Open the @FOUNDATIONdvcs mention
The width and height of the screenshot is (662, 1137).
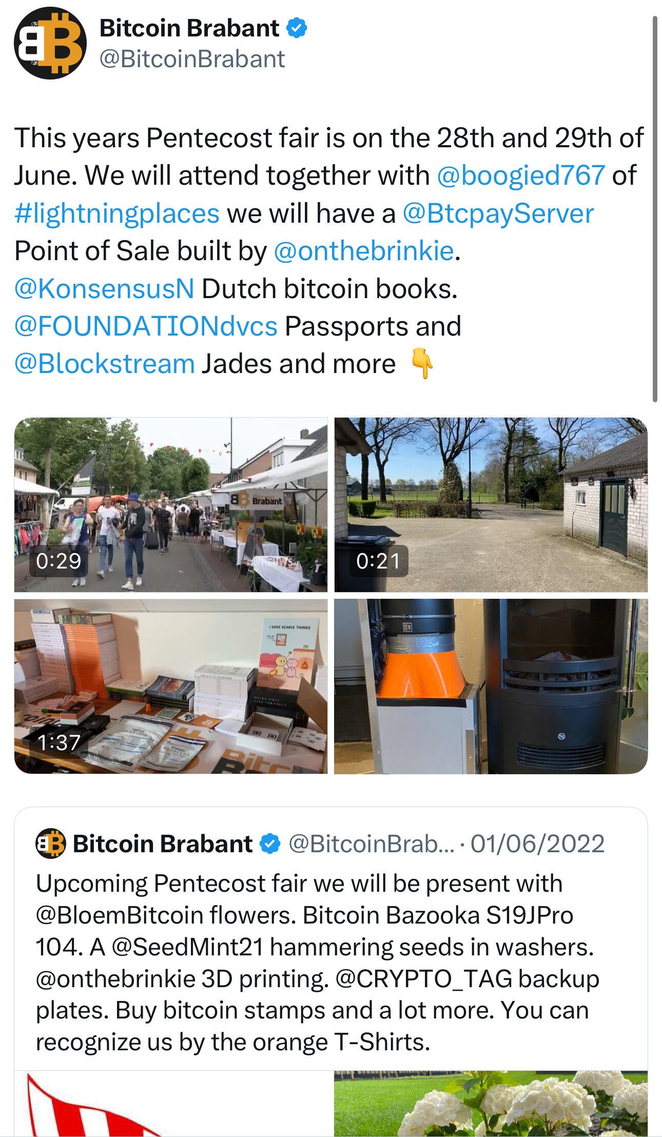(146, 326)
